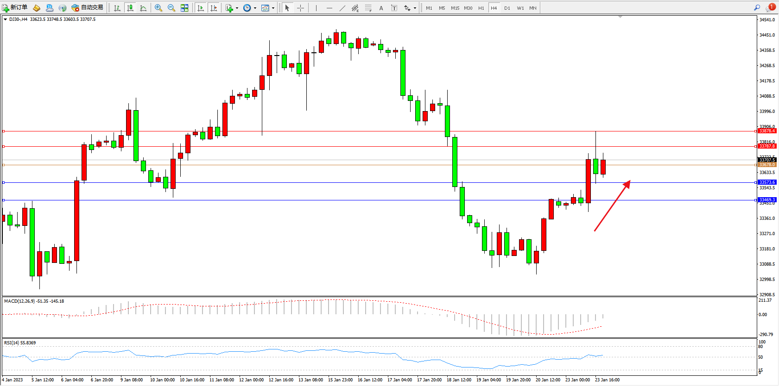Open the search magnifier in top right
This screenshot has height=386, width=779.
point(757,7)
